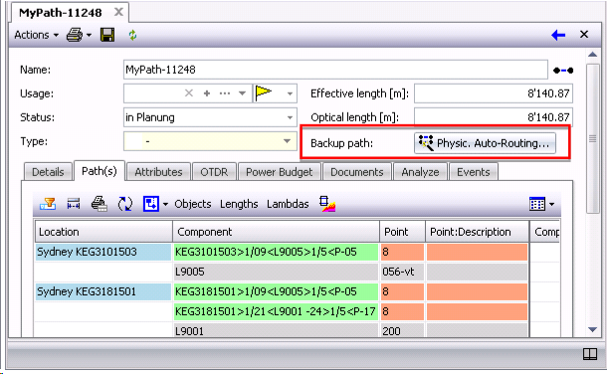Expand the Usage combo box dropdown
The width and height of the screenshot is (607, 374).
coord(243,93)
